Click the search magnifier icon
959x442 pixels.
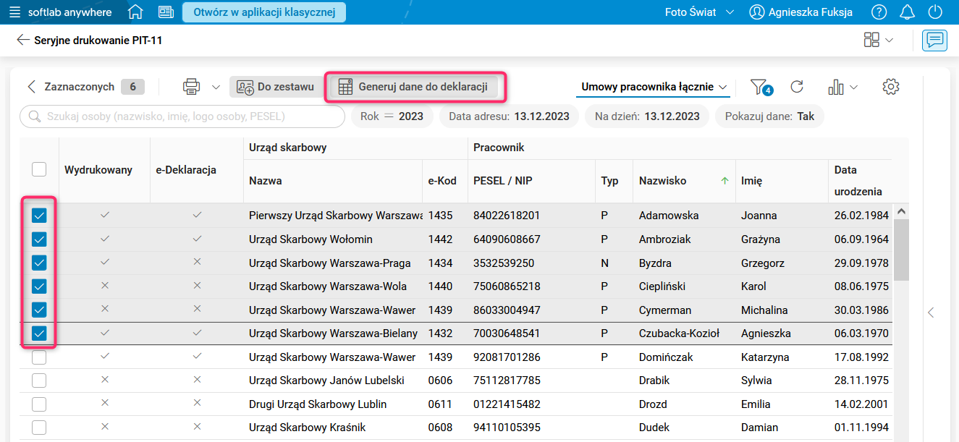(34, 116)
